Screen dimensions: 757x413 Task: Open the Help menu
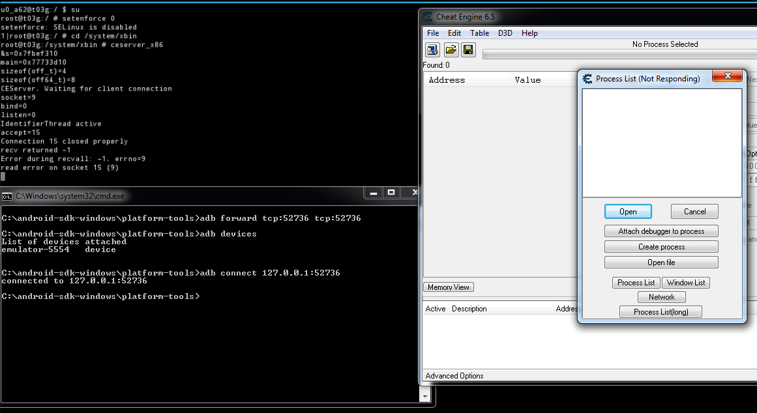point(528,33)
